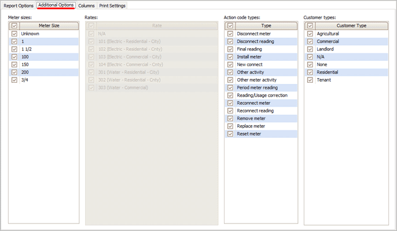Image resolution: width=397 pixels, height=231 pixels.
Task: Uncheck the meter size 200 checkbox
Action: tap(14, 72)
